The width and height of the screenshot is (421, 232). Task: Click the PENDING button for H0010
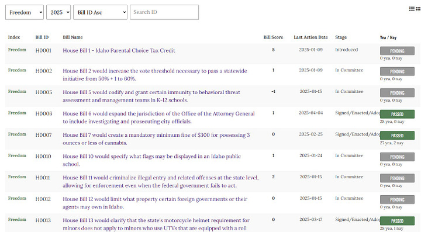(397, 157)
